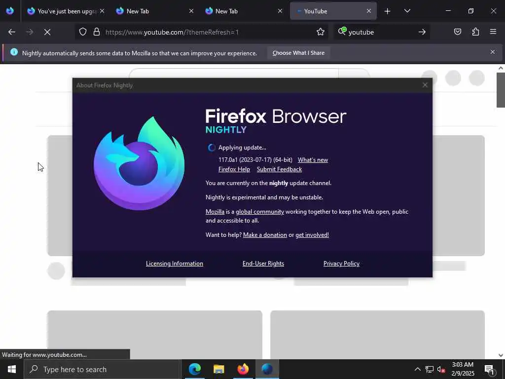Open Firefox from the taskbar
This screenshot has width=505, height=379.
(x=243, y=369)
